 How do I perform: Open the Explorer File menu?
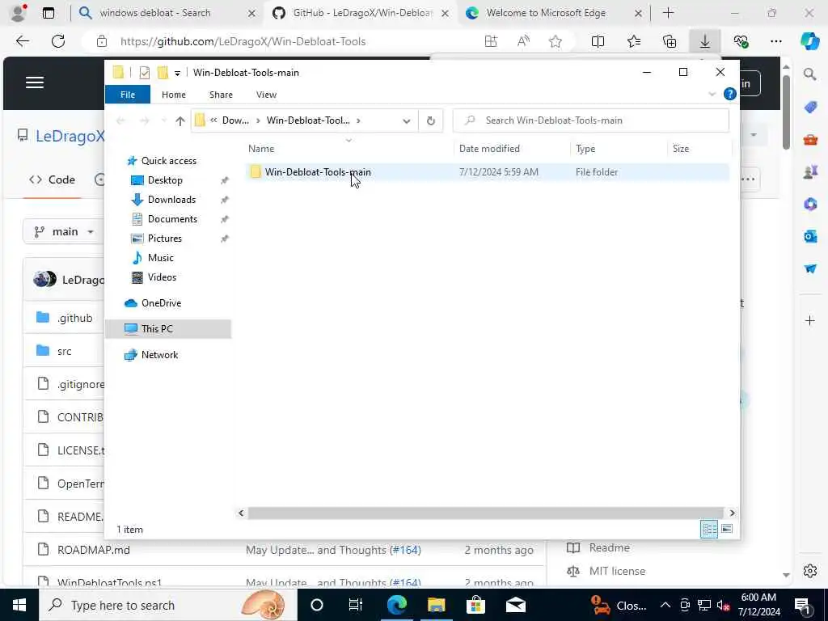pos(127,95)
